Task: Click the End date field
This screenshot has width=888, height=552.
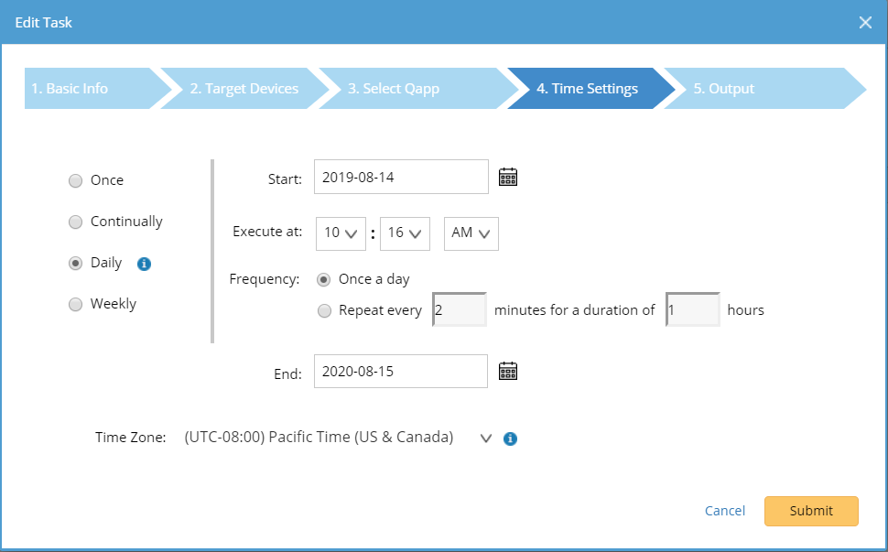Action: pyautogui.click(x=400, y=372)
